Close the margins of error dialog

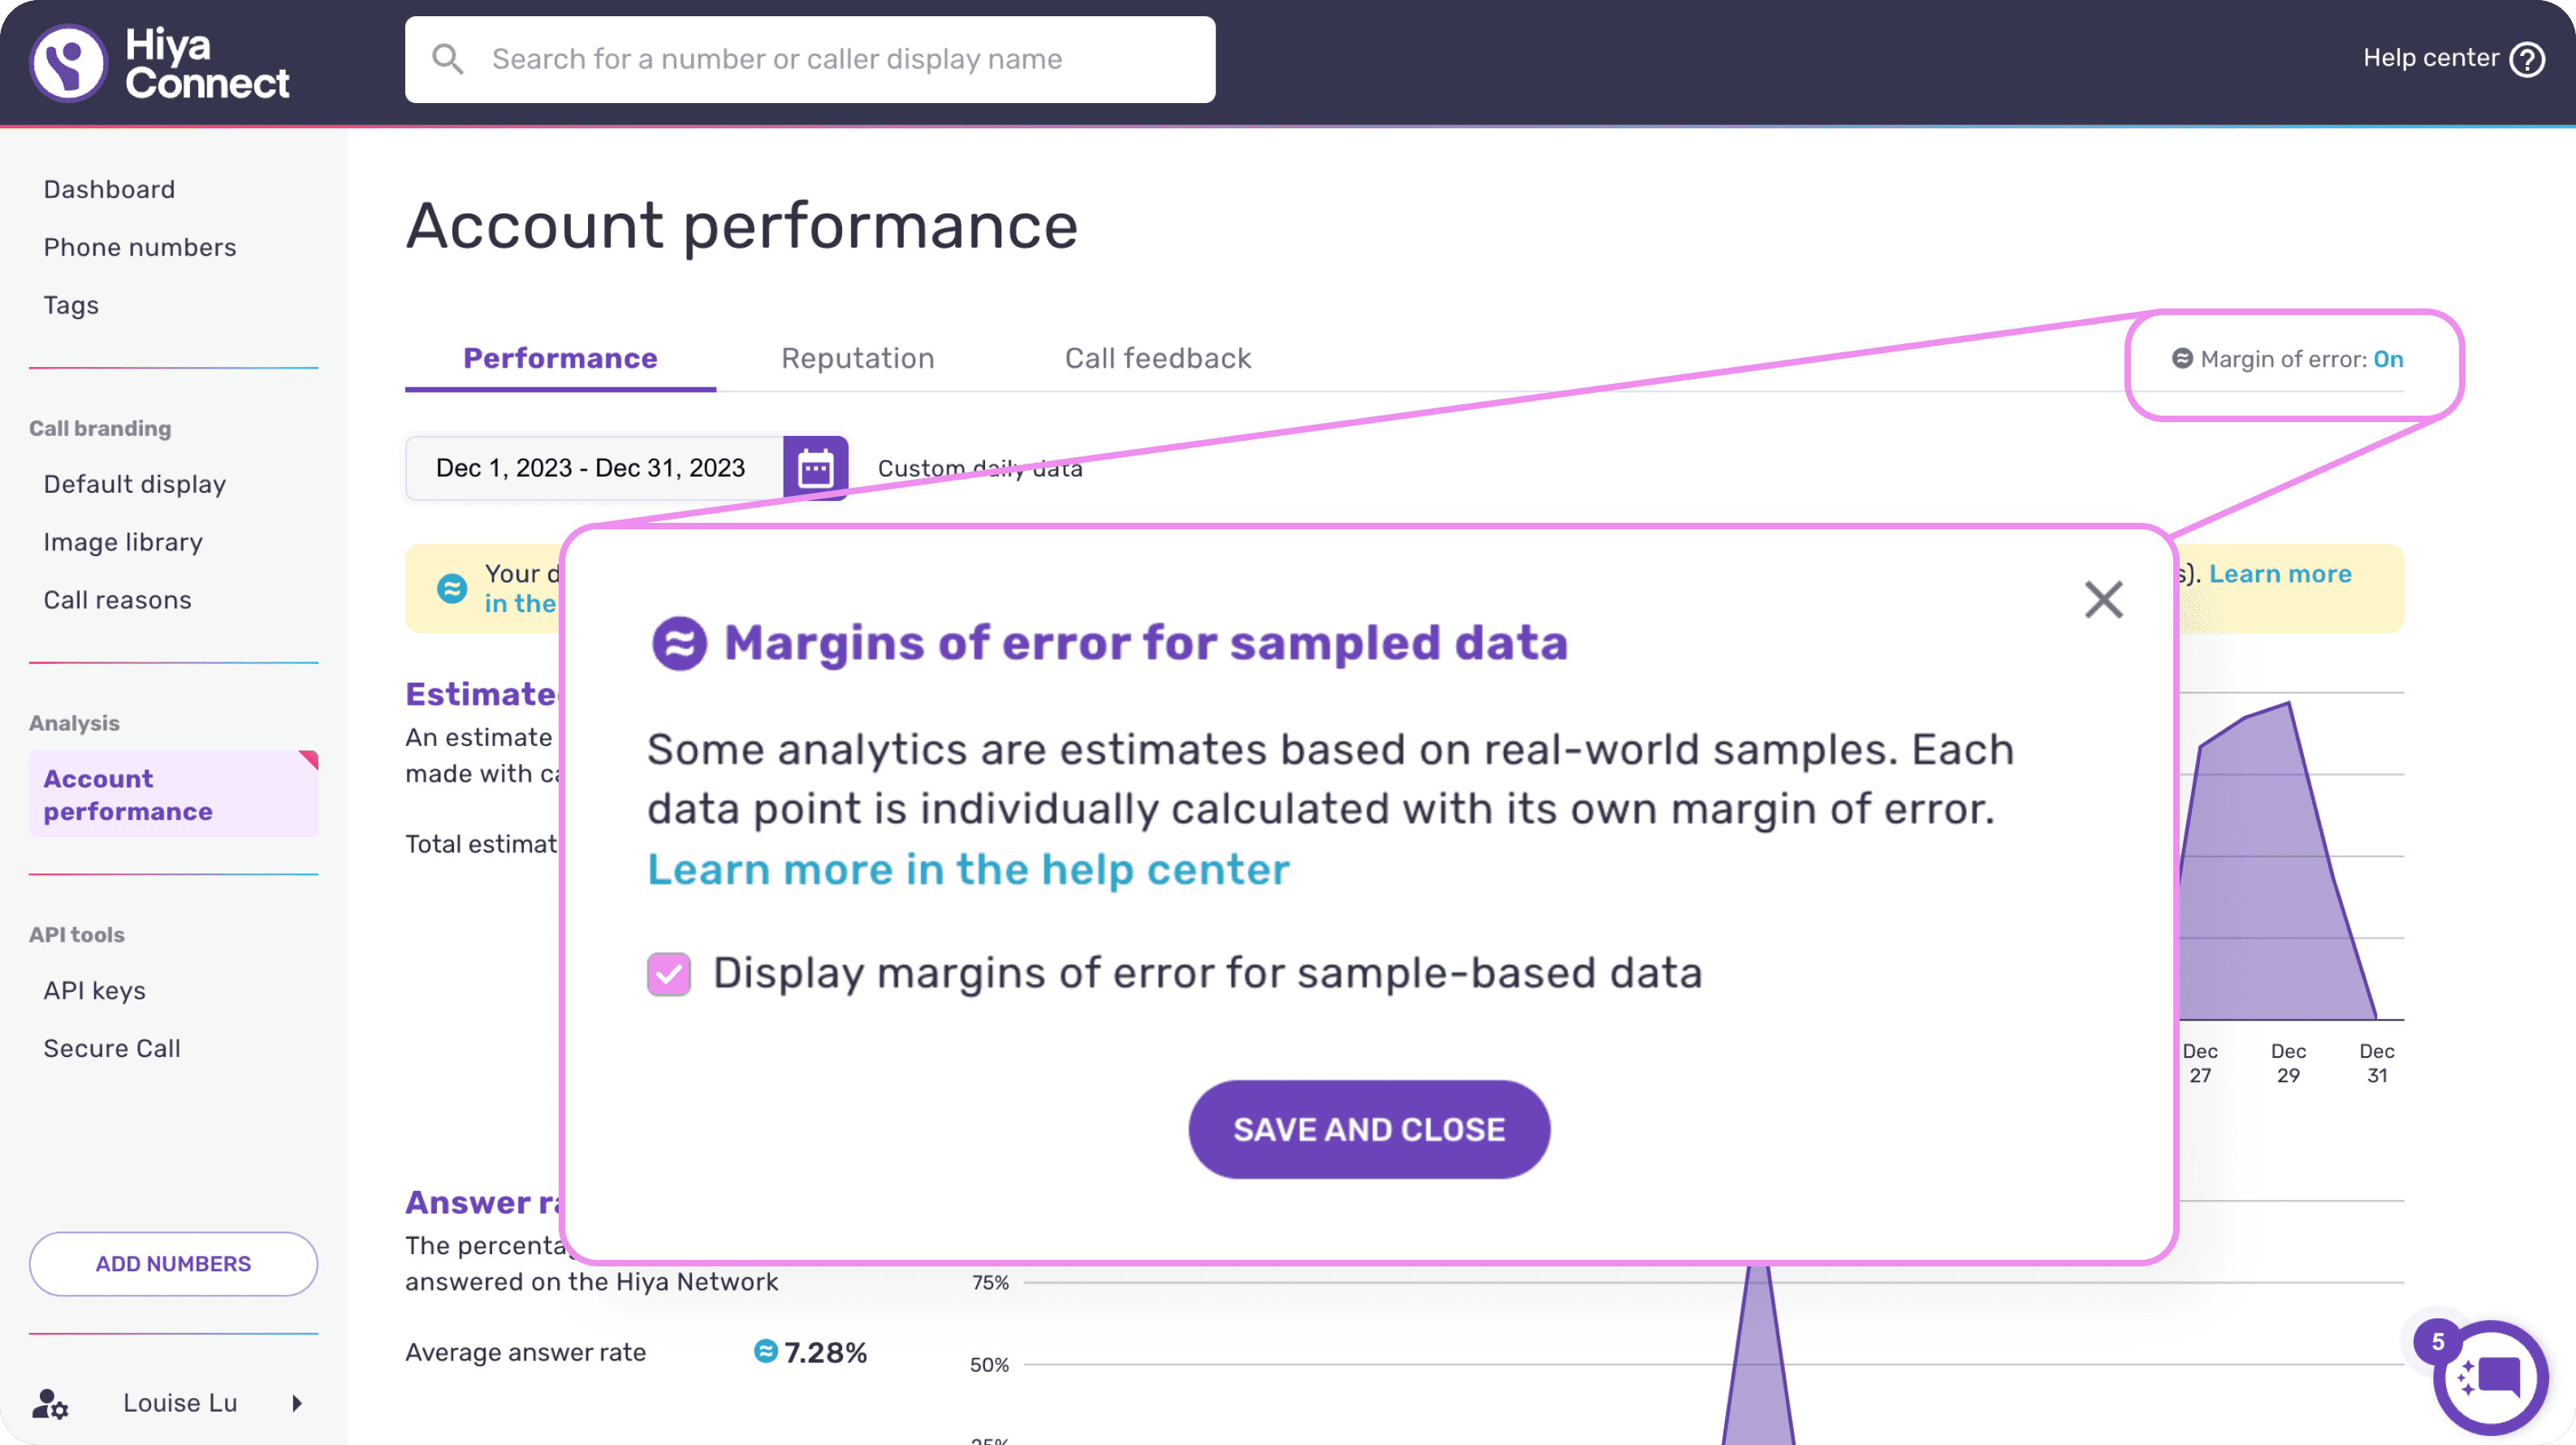tap(2103, 600)
